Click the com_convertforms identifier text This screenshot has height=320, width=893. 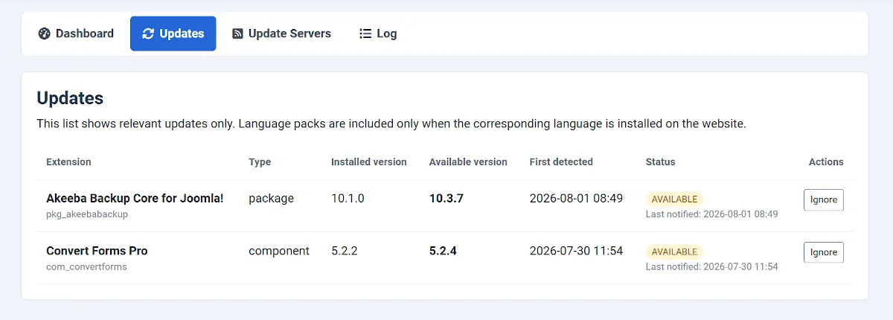(x=86, y=266)
